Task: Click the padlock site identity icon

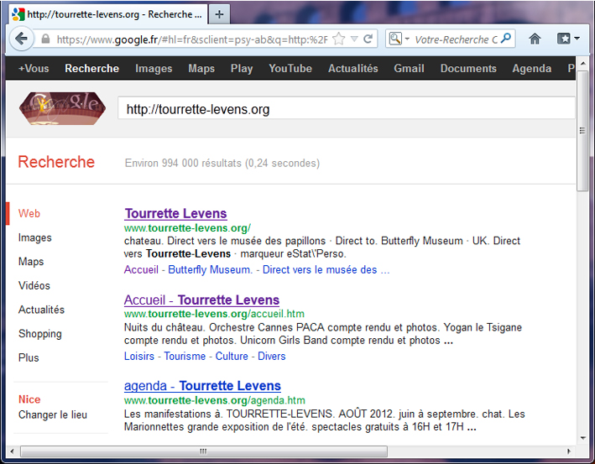Action: [x=45, y=39]
